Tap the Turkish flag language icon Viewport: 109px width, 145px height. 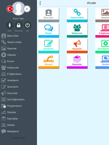click(x=10, y=9)
